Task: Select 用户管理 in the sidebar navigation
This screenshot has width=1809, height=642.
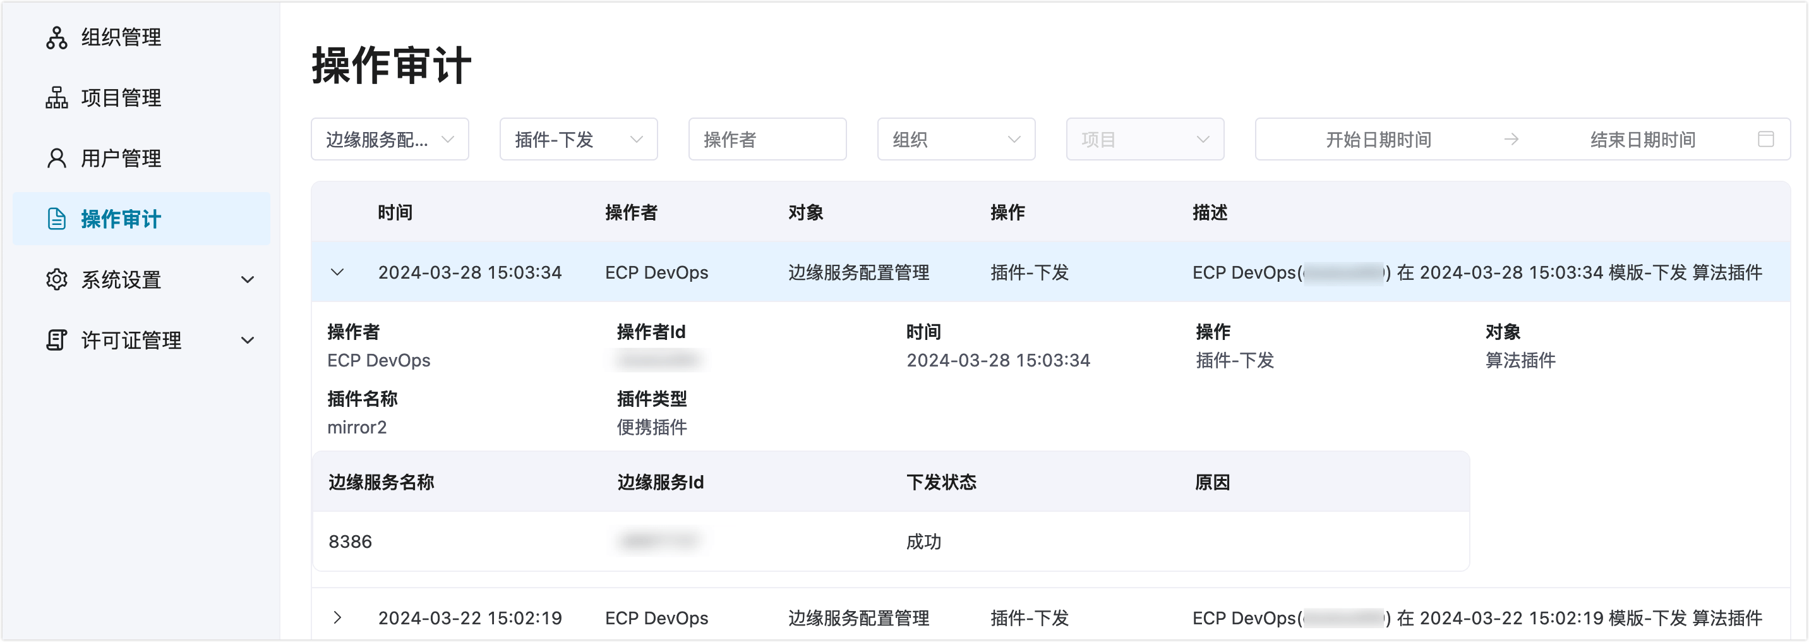Action: click(119, 158)
